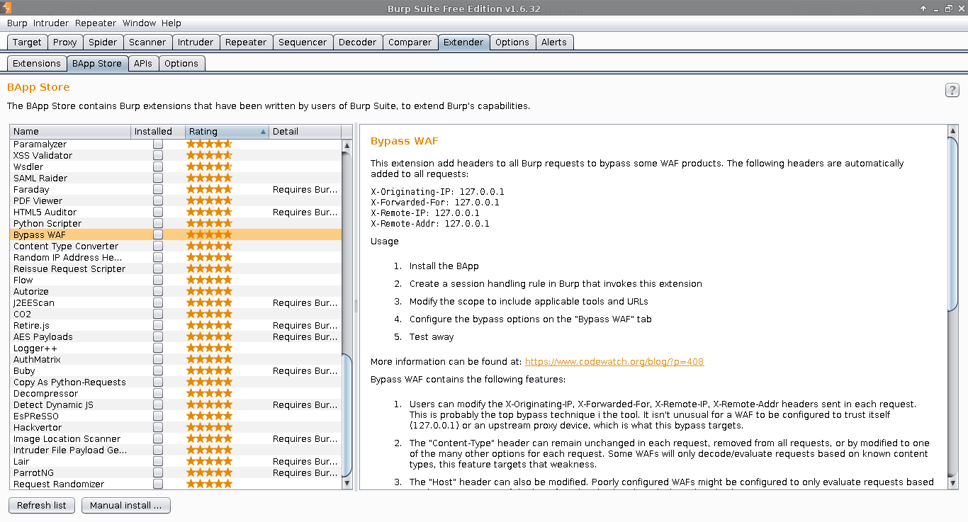Click the star rating of Bypass WAF

click(x=209, y=234)
